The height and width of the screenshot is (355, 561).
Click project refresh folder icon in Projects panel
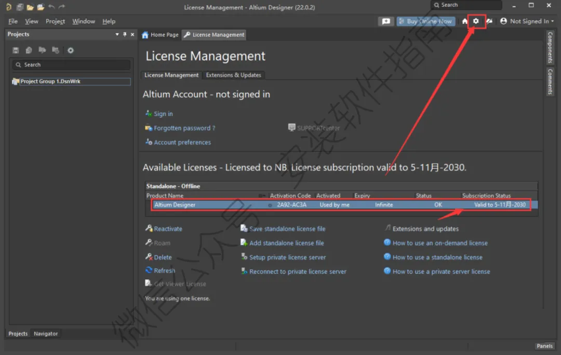point(56,50)
